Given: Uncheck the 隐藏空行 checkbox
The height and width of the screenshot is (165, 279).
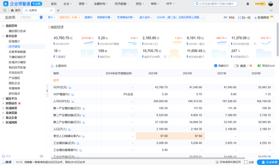Looking at the screenshot, I should coord(216,66).
